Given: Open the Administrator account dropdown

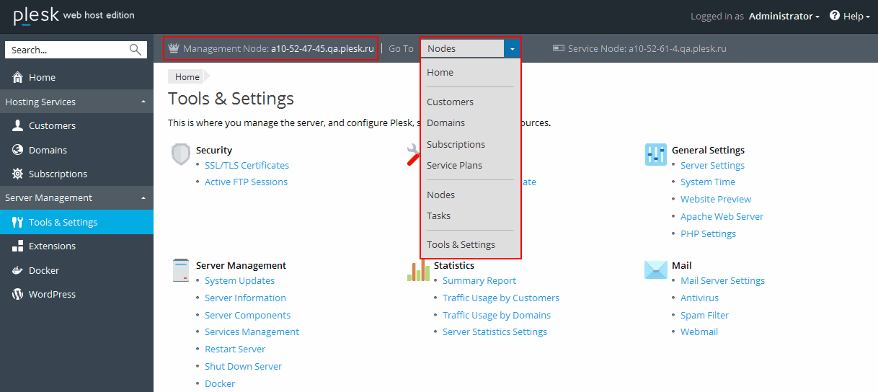Looking at the screenshot, I should 784,16.
